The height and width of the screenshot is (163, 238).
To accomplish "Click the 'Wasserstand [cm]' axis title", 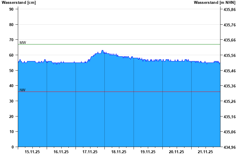I will click(19, 3).
